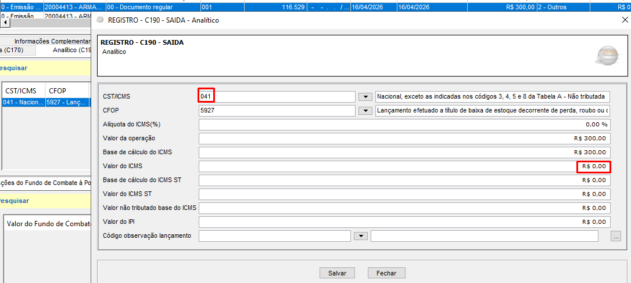631x283 pixels.
Task: Click the Fechar button
Action: point(386,273)
